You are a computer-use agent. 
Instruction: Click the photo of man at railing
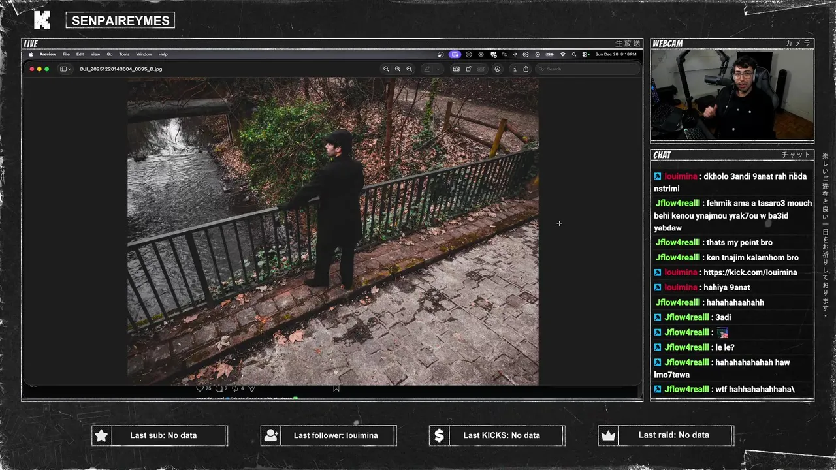(x=333, y=231)
